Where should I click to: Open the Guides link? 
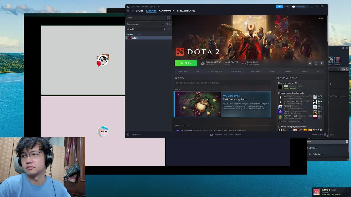[x=272, y=71]
